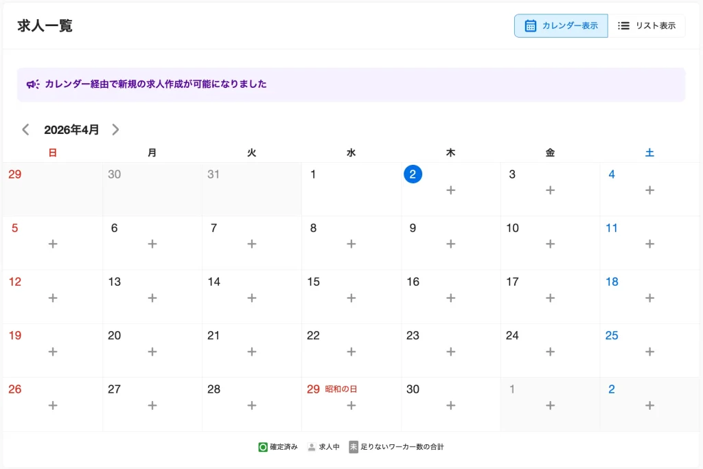Viewport: 703px width, 469px height.
Task: Open the 2026年4月 month header
Action: point(71,129)
